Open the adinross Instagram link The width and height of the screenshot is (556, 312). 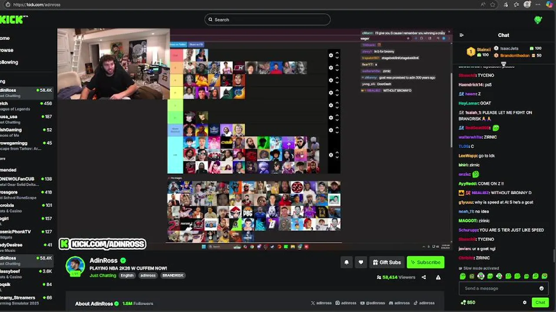pos(345,303)
